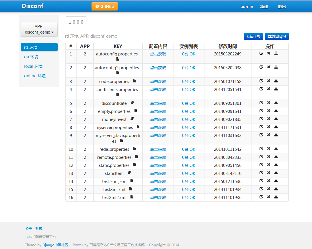Delete the remote.properties config entry
312x249 pixels.
pos(269,157)
